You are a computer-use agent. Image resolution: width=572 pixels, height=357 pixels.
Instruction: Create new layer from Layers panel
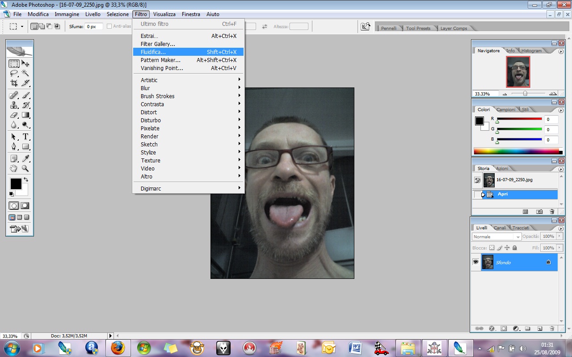(x=540, y=328)
